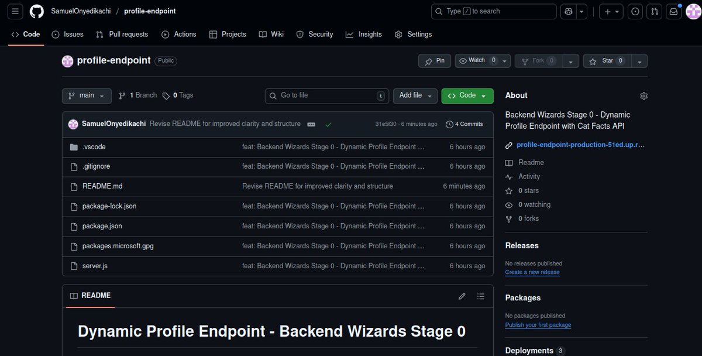Open the .gitignore file
This screenshot has height=356, width=702.
[x=96, y=166]
